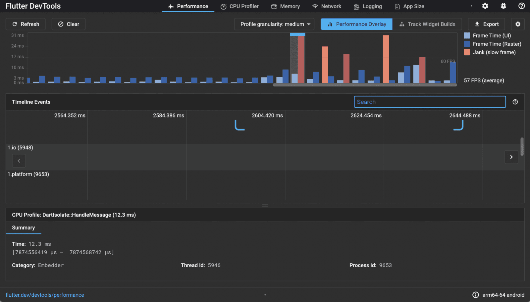Disable the Performance Overlay

(356, 24)
